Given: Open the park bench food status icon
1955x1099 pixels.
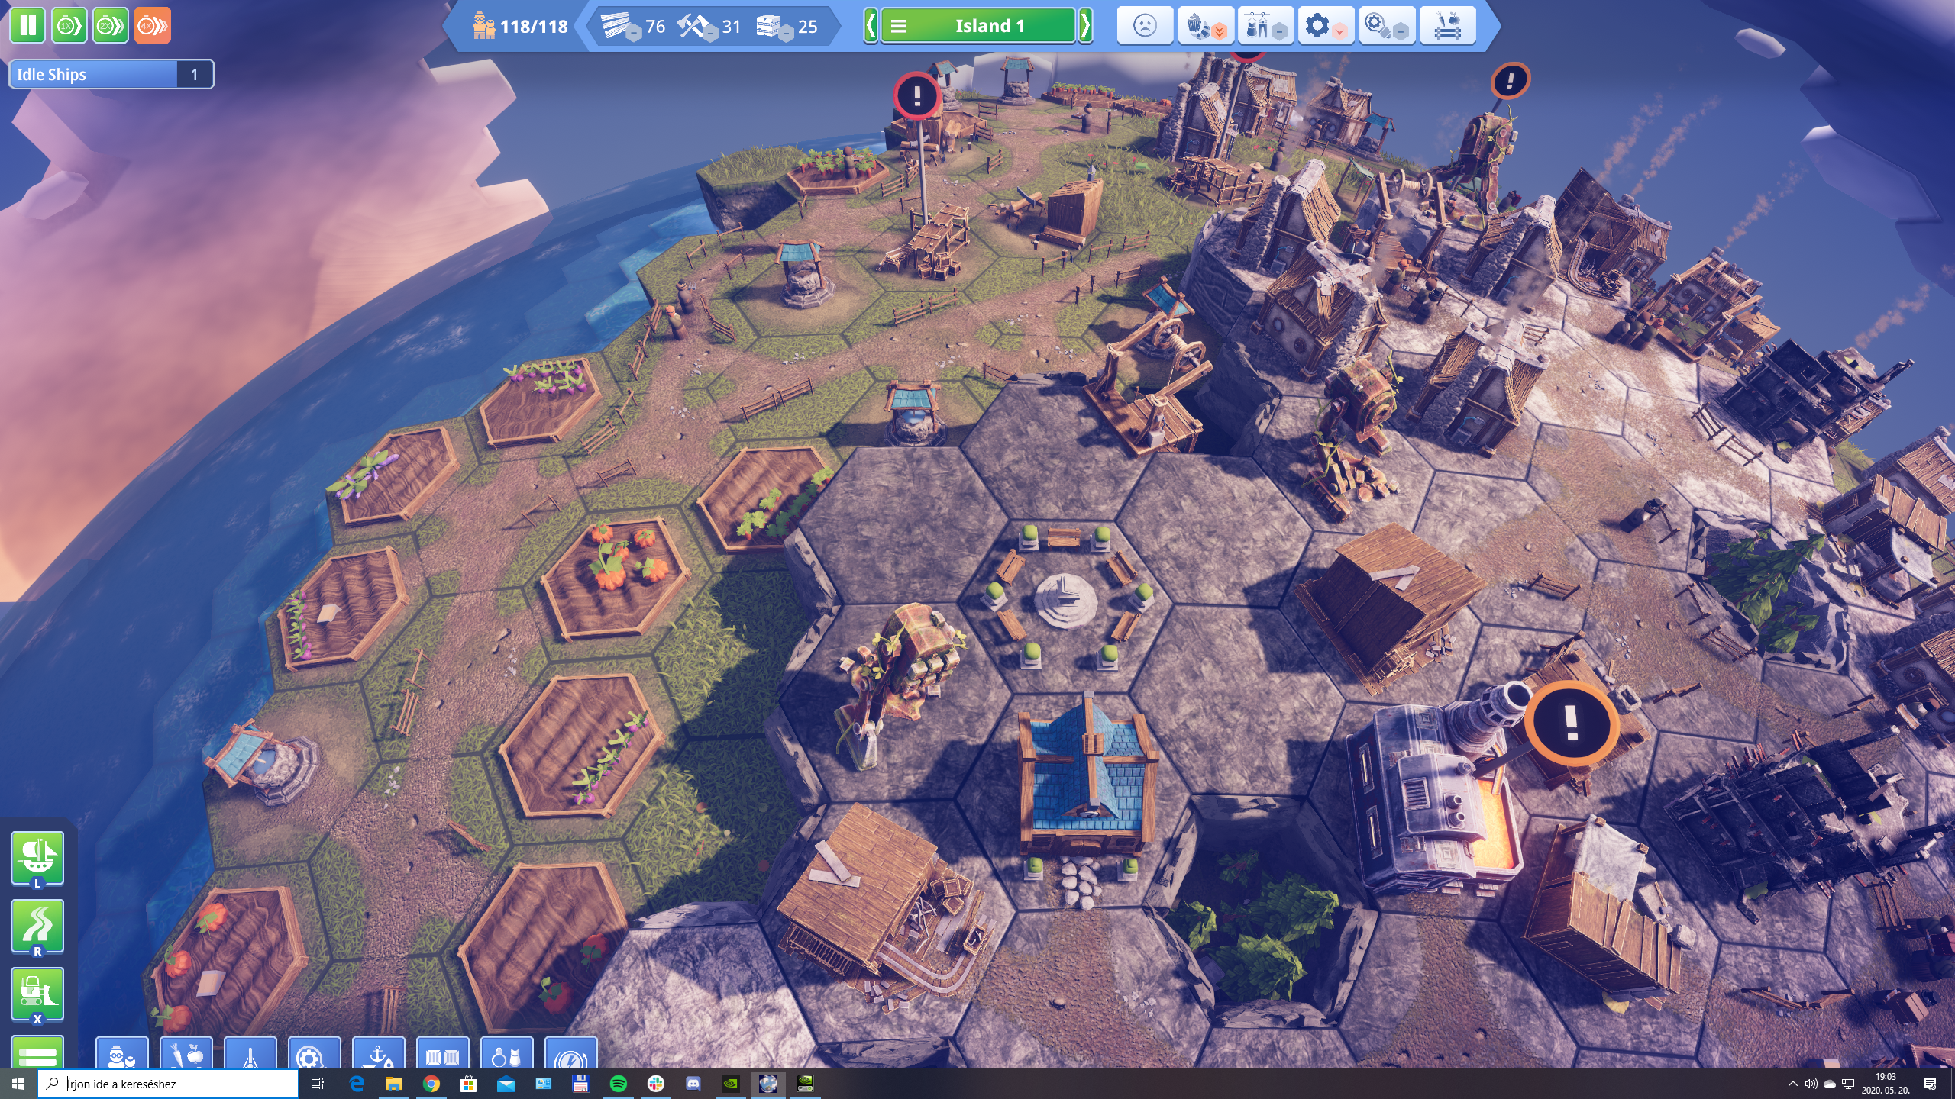Looking at the screenshot, I should point(1446,25).
